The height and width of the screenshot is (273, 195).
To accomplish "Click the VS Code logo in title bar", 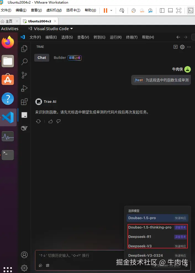I will [x=23, y=37].
